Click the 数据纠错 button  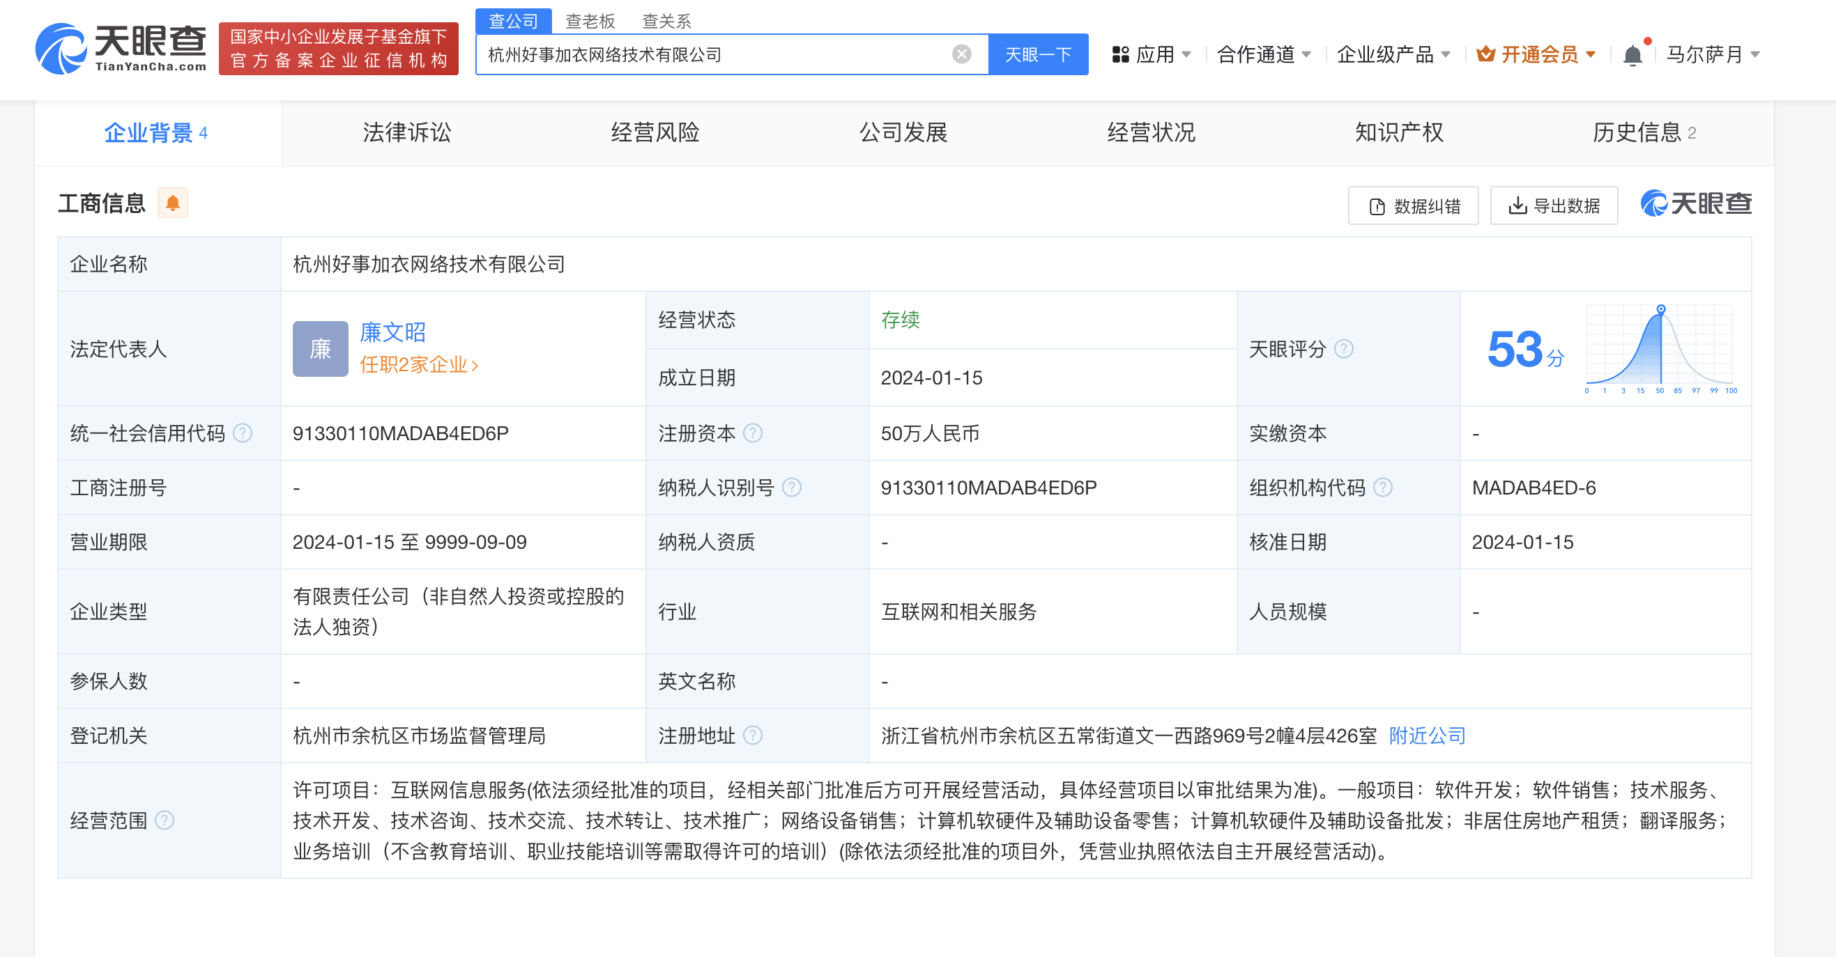click(x=1414, y=205)
